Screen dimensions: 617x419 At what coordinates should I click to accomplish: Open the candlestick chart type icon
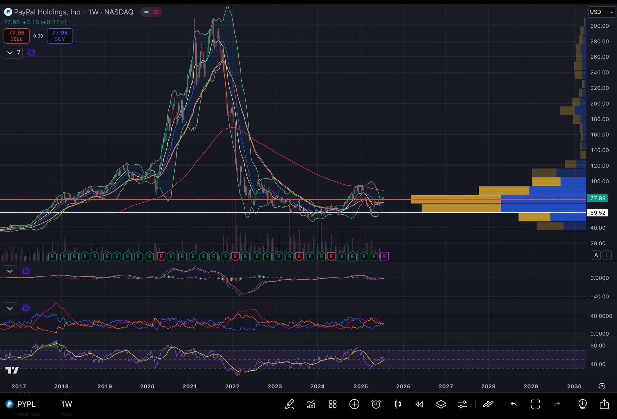point(398,404)
